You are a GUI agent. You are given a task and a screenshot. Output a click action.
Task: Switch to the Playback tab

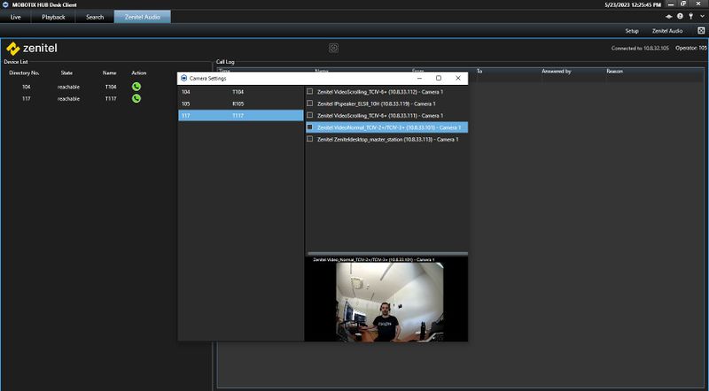tap(53, 17)
